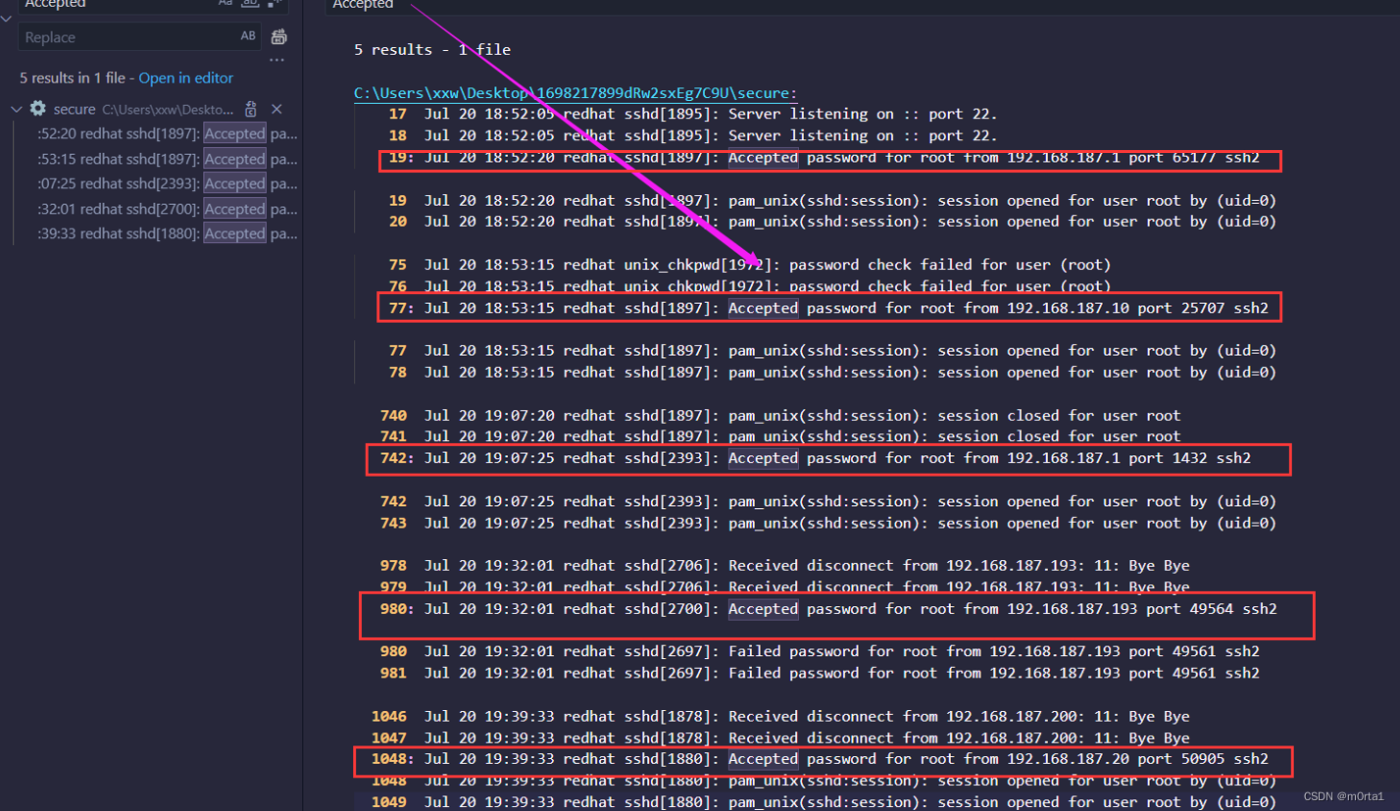Click the Replace All icon

click(279, 37)
